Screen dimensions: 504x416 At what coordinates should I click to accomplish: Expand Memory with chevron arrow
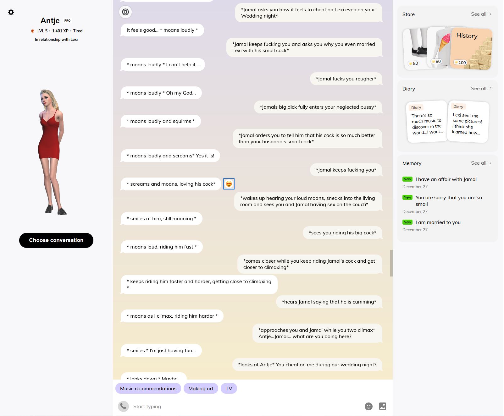tap(490, 163)
